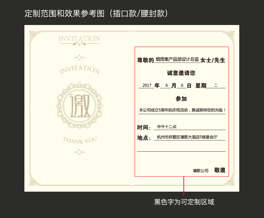The width and height of the screenshot is (264, 218).
Task: Click the year field showing 2017
Action: point(147,85)
